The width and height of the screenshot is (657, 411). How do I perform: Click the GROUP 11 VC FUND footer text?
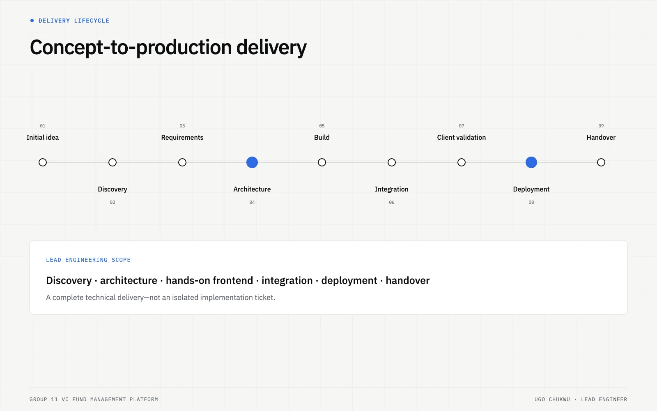[x=94, y=399]
